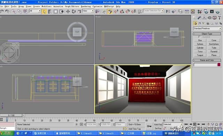
Task: Select the Select and Link tool
Action: [14, 12]
